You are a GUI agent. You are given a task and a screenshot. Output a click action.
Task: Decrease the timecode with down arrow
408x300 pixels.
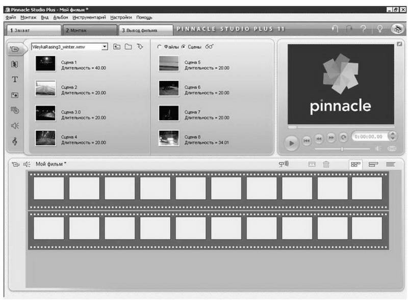pos(393,139)
